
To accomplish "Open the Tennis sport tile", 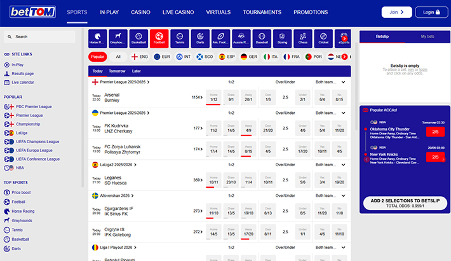I will (x=180, y=38).
